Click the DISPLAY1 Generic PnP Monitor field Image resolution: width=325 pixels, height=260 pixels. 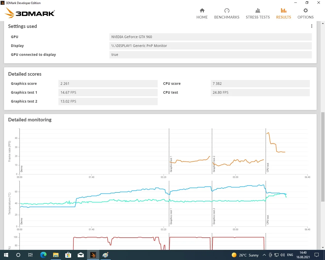(210, 46)
